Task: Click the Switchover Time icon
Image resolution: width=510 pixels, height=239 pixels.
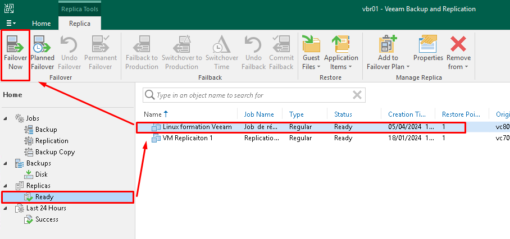Action: (221, 44)
